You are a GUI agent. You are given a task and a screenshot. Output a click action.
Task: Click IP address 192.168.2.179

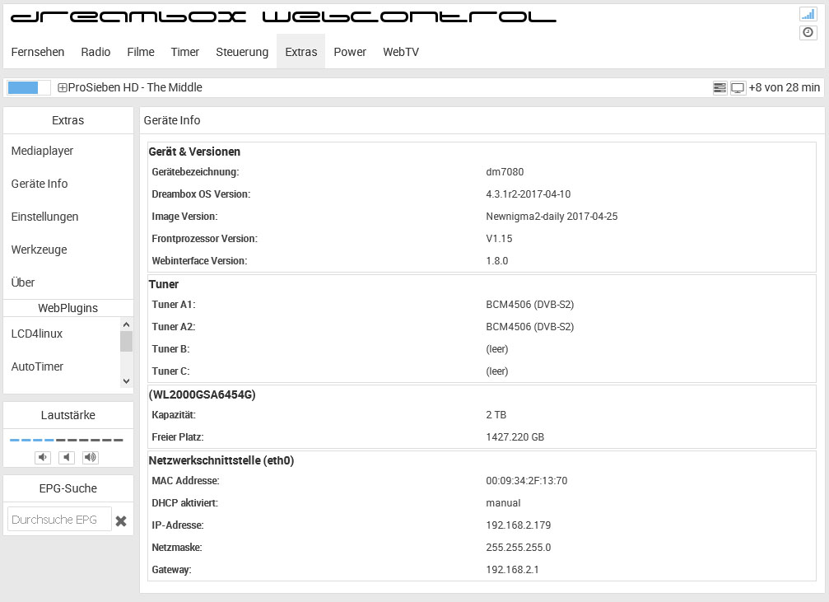(x=518, y=525)
